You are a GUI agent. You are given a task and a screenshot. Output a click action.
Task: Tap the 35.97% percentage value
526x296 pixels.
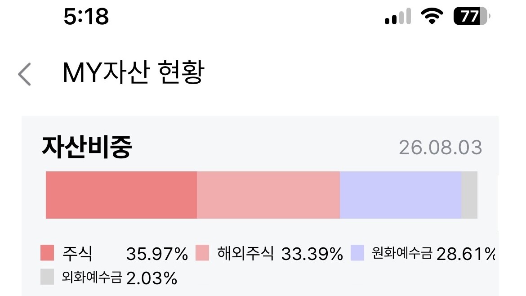(x=157, y=254)
